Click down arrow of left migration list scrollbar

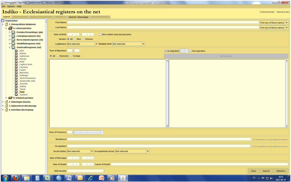pyautogui.click(x=167, y=126)
